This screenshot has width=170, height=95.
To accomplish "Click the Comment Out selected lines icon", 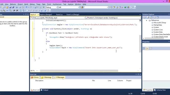I will pos(21,11).
